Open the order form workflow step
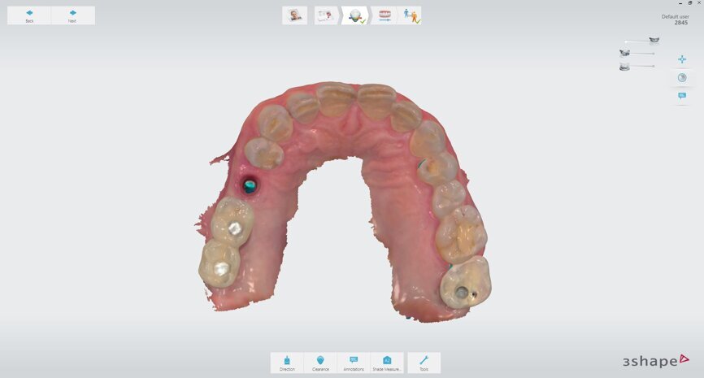Image resolution: width=704 pixels, height=378 pixels. [327, 15]
